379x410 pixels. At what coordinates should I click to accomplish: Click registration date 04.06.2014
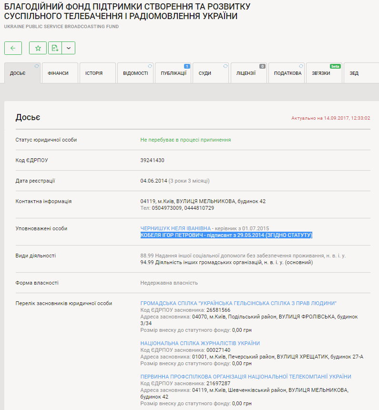click(x=154, y=181)
